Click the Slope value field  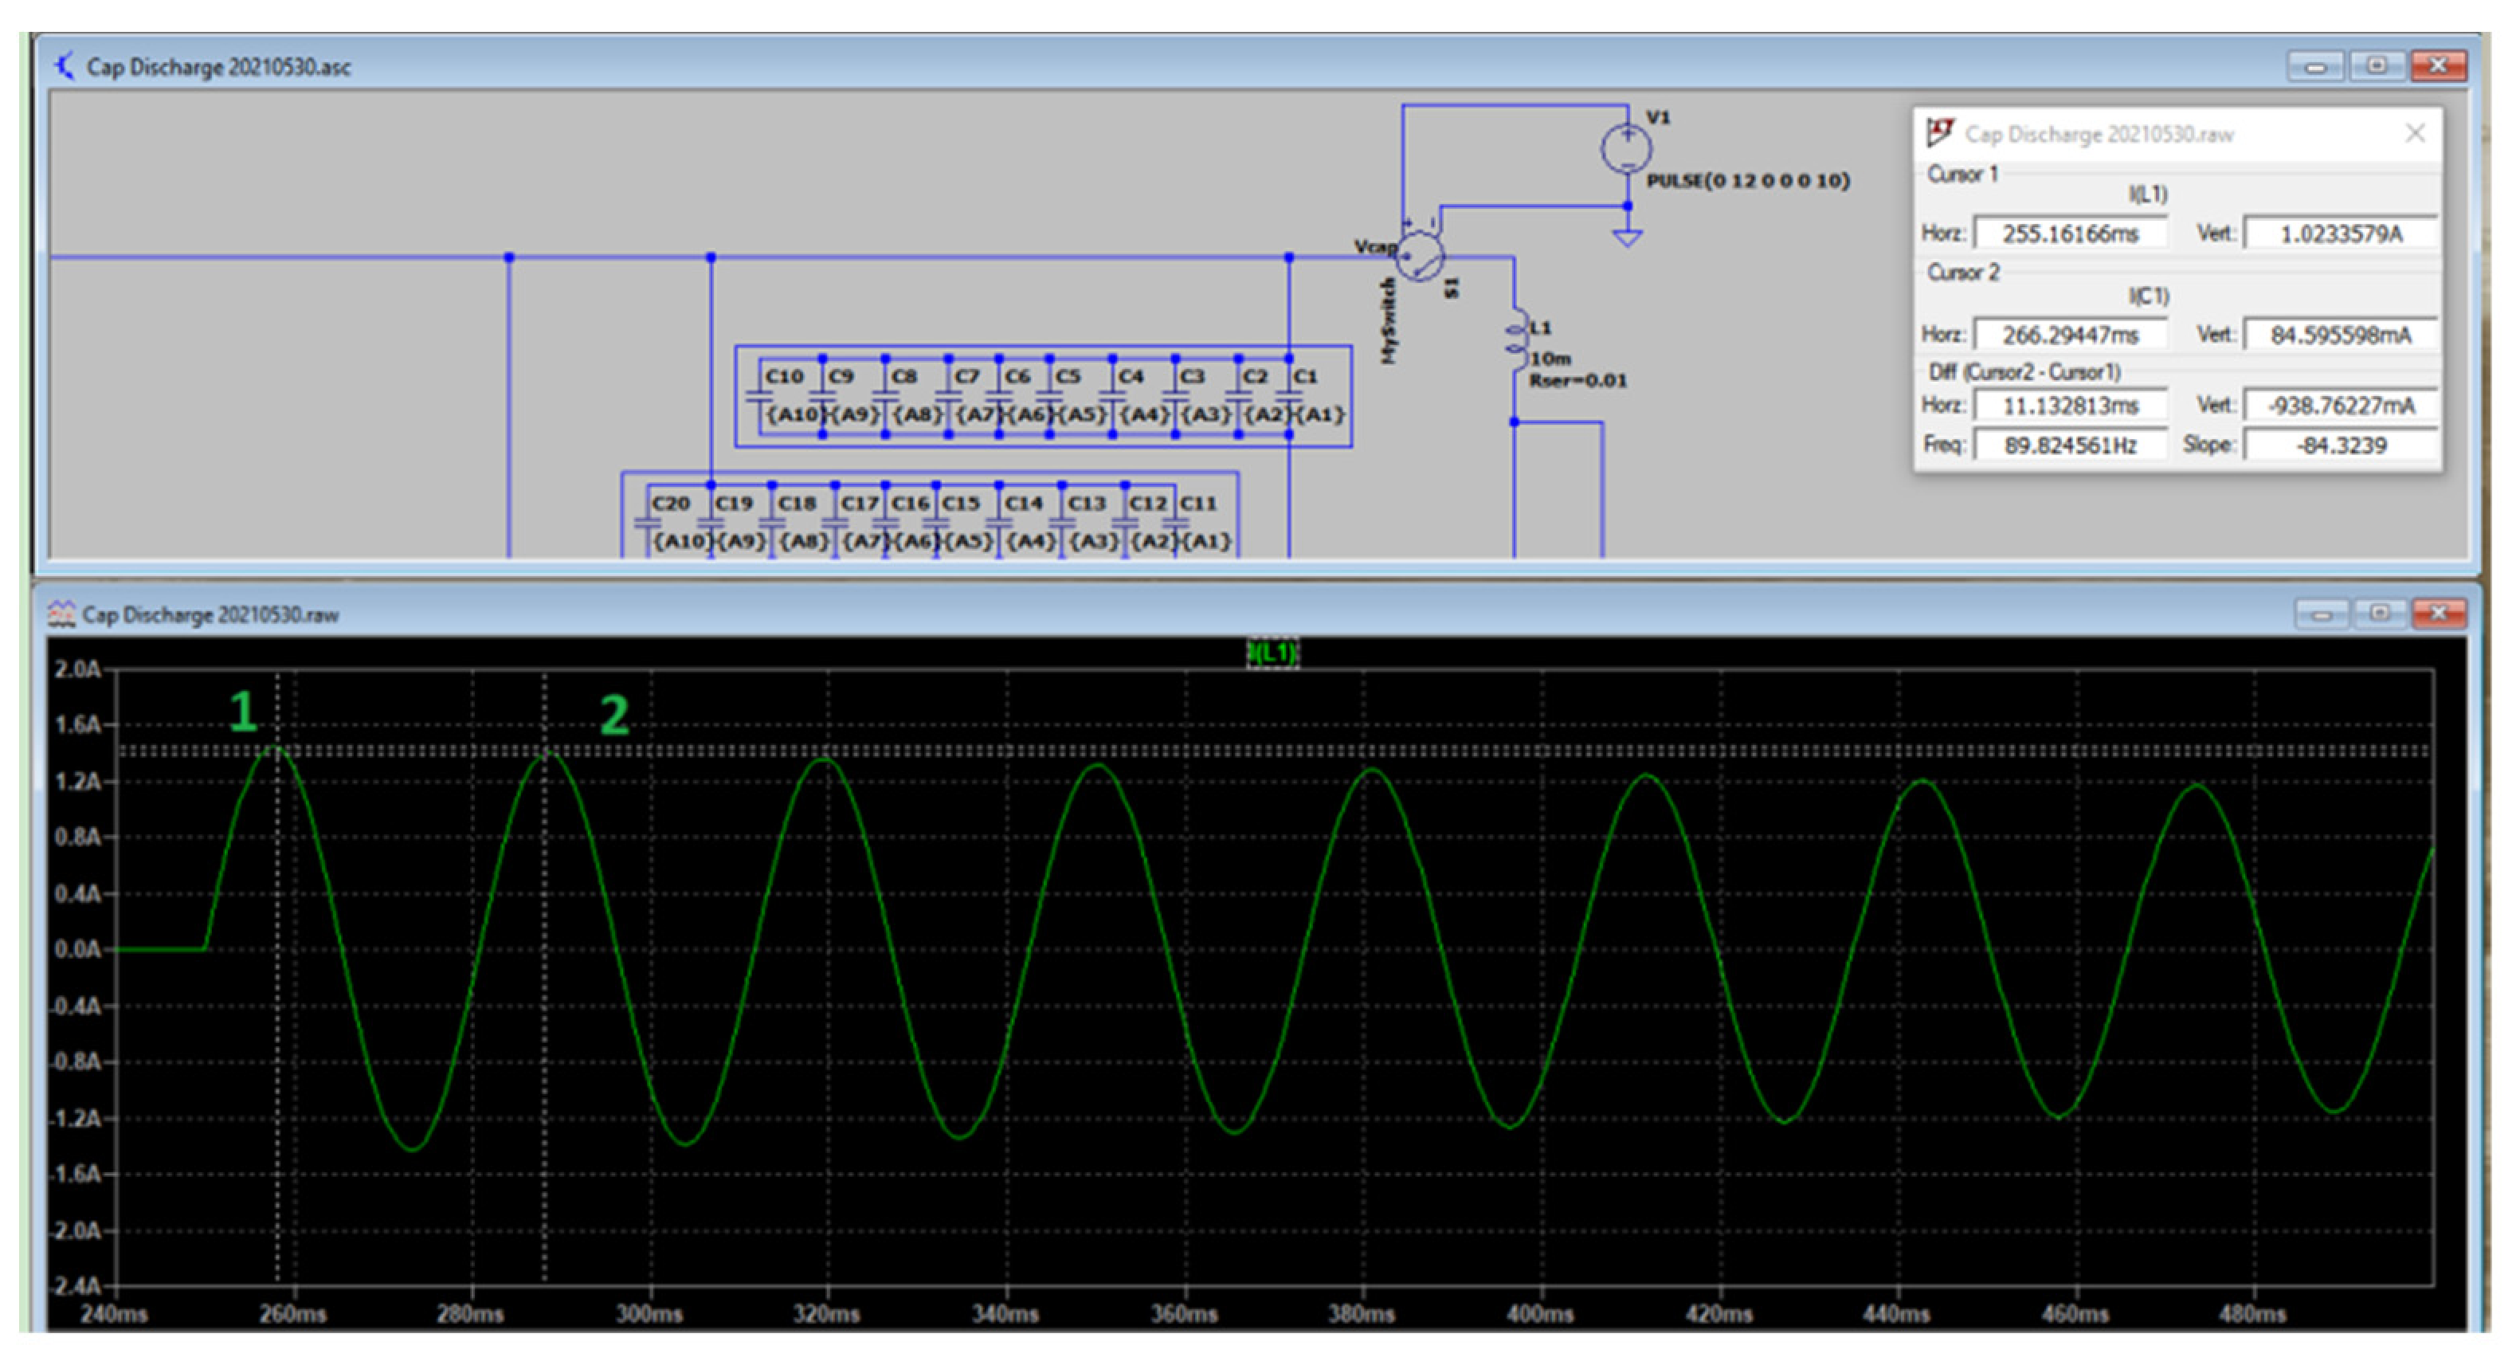click(2340, 445)
